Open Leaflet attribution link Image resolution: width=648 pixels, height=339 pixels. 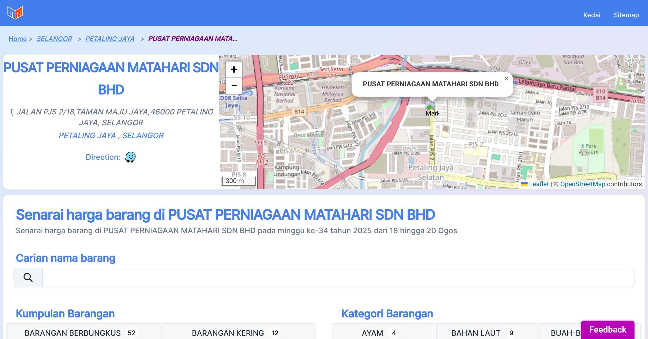[539, 184]
